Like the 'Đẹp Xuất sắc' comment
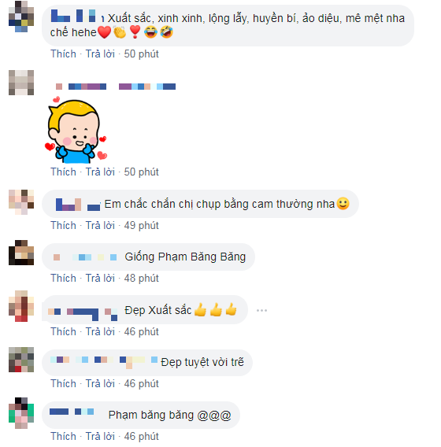 click(63, 331)
